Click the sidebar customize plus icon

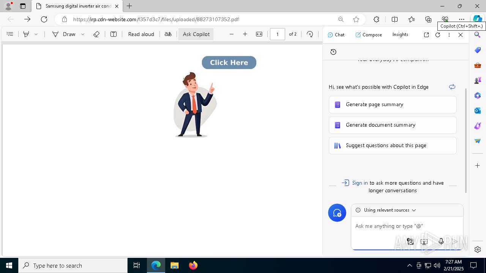(x=478, y=166)
